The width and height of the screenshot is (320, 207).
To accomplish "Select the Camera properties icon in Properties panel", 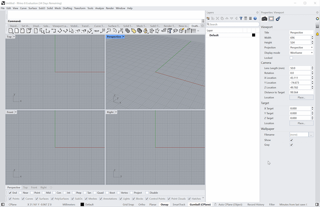I will click(x=264, y=18).
